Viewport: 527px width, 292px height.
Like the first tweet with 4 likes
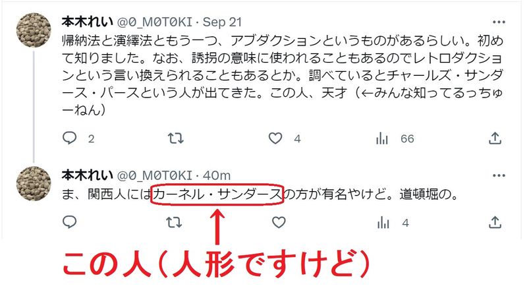pos(275,138)
